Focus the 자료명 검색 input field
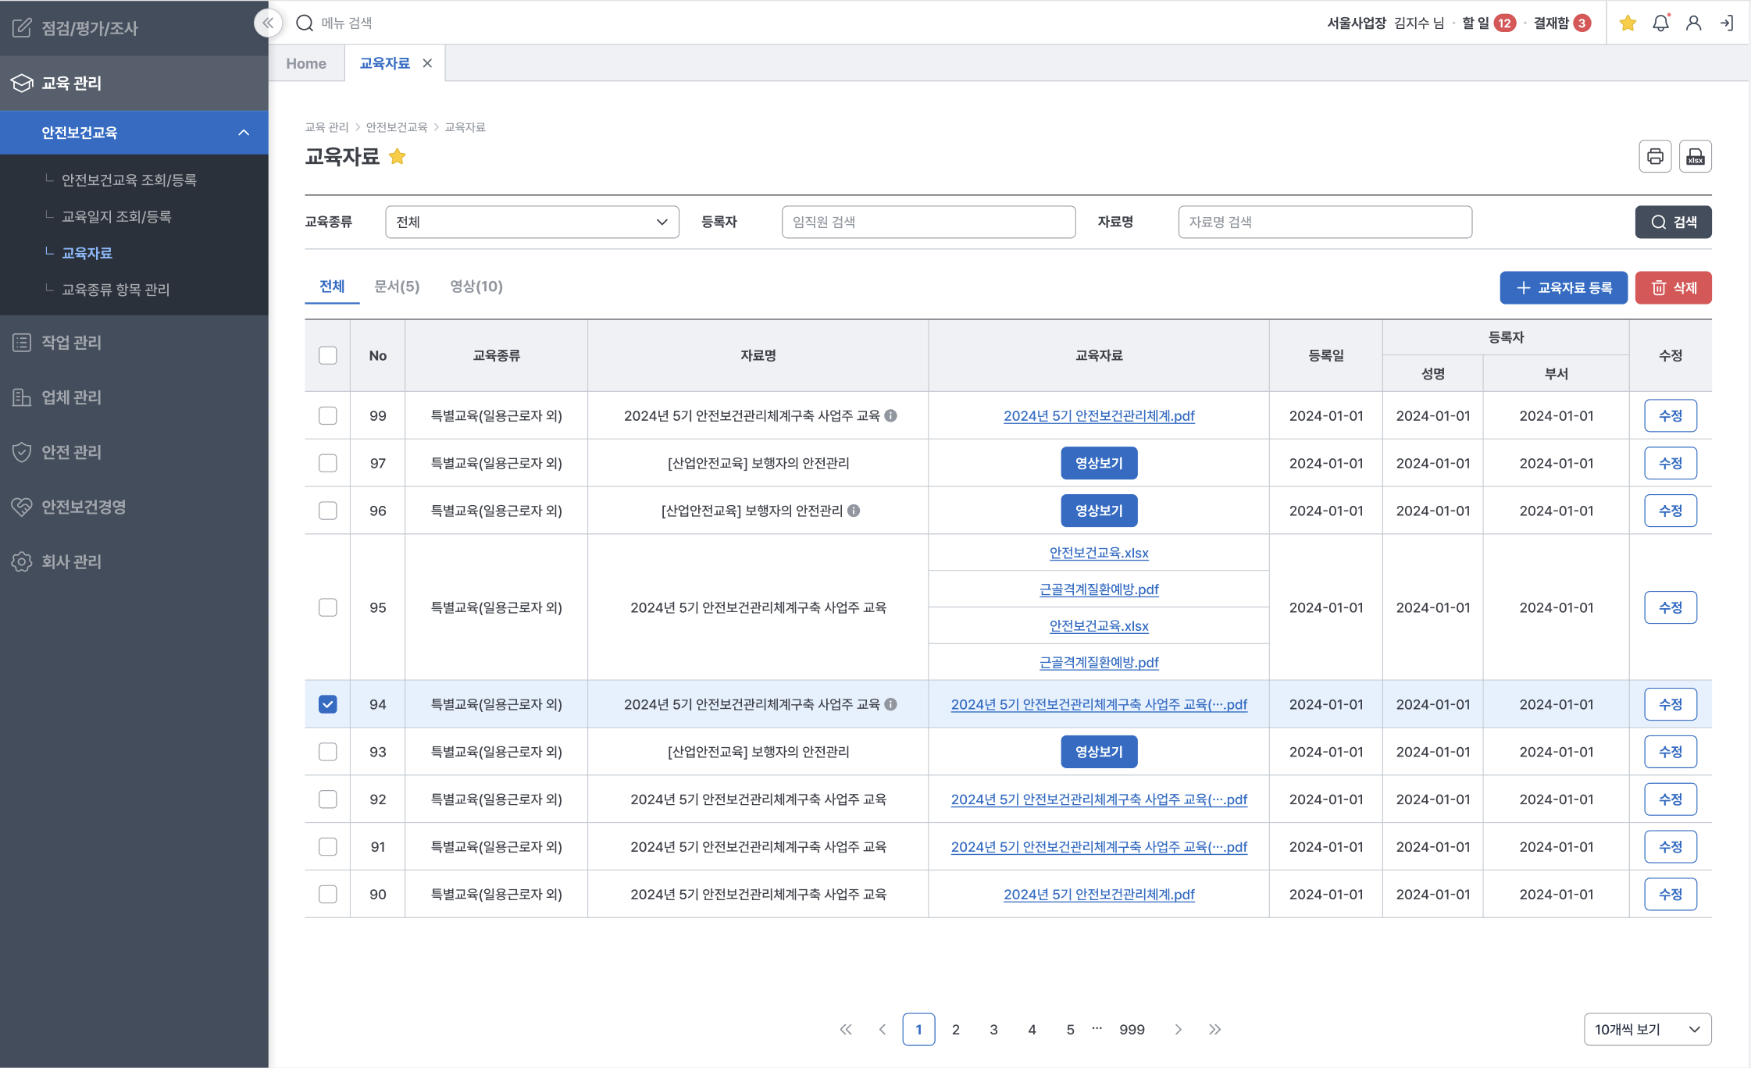 click(1325, 222)
